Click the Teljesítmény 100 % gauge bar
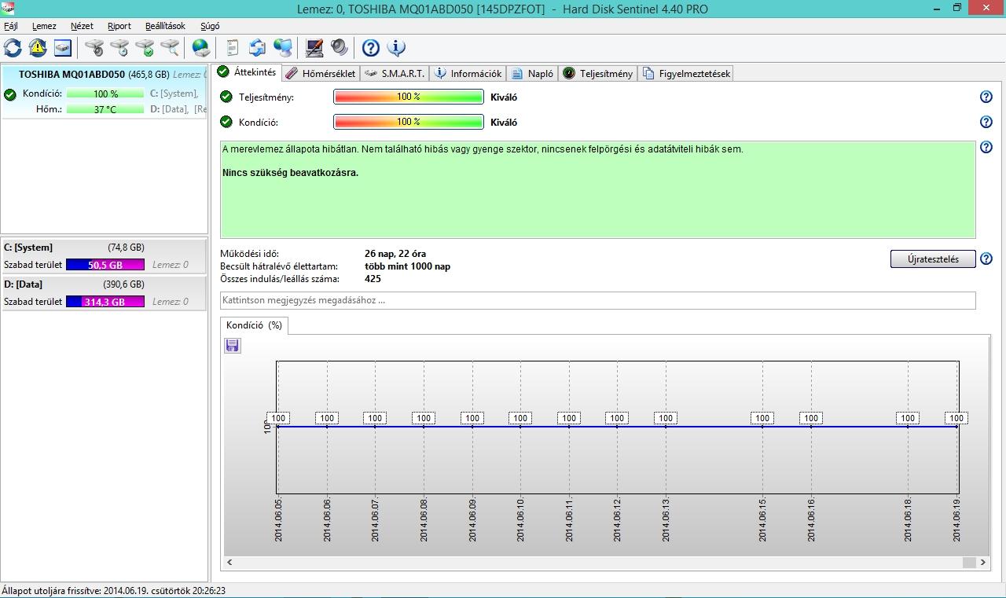 409,97
